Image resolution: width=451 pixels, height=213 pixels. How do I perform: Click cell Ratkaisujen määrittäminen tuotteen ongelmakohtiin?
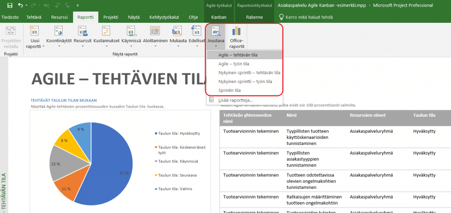click(x=314, y=200)
